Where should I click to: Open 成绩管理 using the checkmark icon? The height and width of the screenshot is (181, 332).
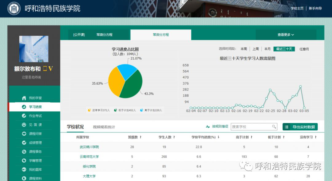click(24, 143)
